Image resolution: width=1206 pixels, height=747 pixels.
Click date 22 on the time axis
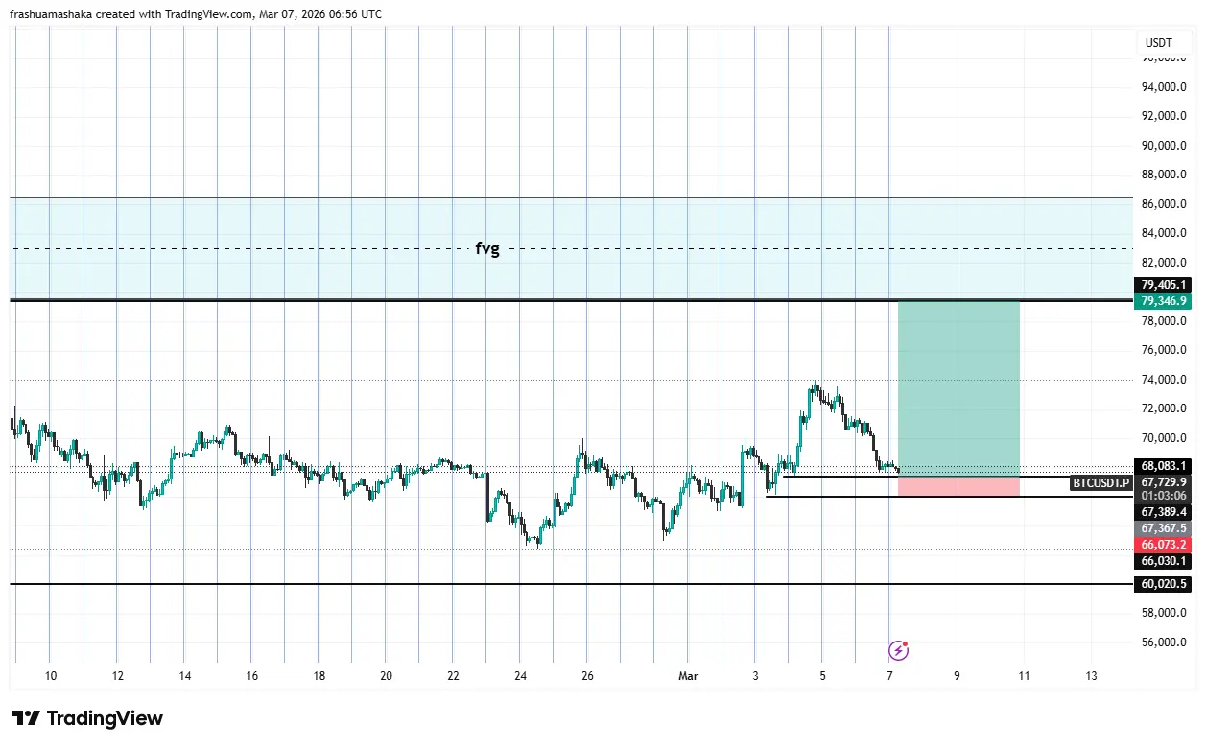[453, 676]
